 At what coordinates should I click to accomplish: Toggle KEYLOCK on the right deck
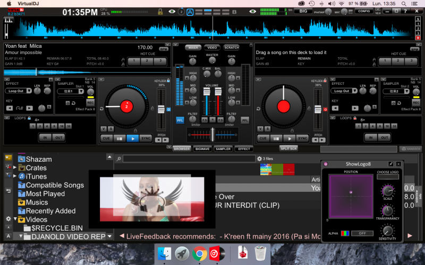325,81
